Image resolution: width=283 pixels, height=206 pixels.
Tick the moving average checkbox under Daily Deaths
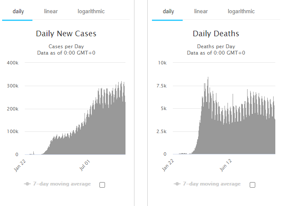coord(252,185)
